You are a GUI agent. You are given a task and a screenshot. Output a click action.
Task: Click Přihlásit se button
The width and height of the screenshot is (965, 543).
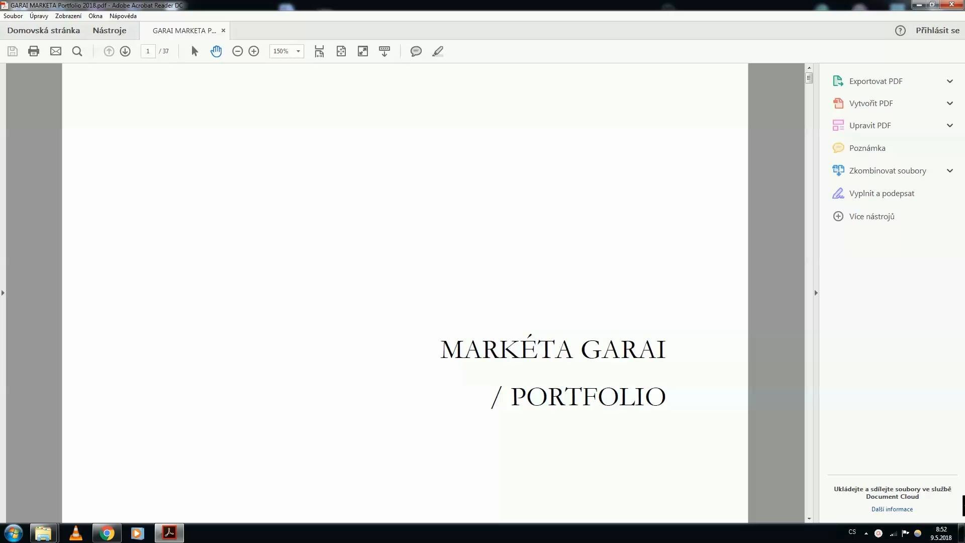point(937,30)
